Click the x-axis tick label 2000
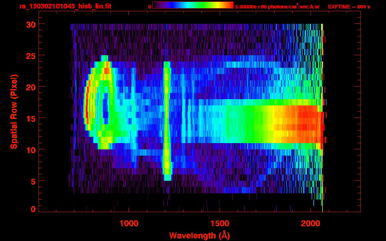This screenshot has width=386, height=241. pyautogui.click(x=311, y=223)
